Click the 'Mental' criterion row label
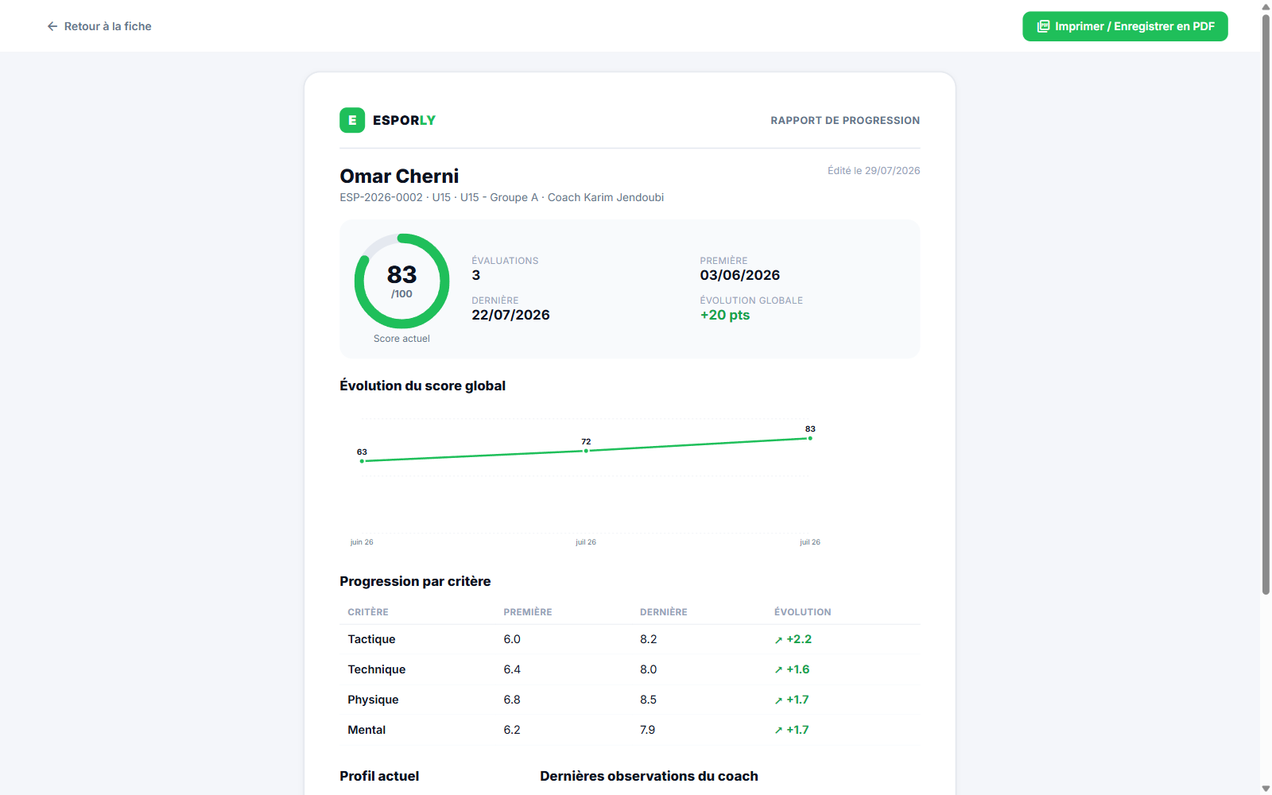Viewport: 1272px width, 795px height. [366, 730]
